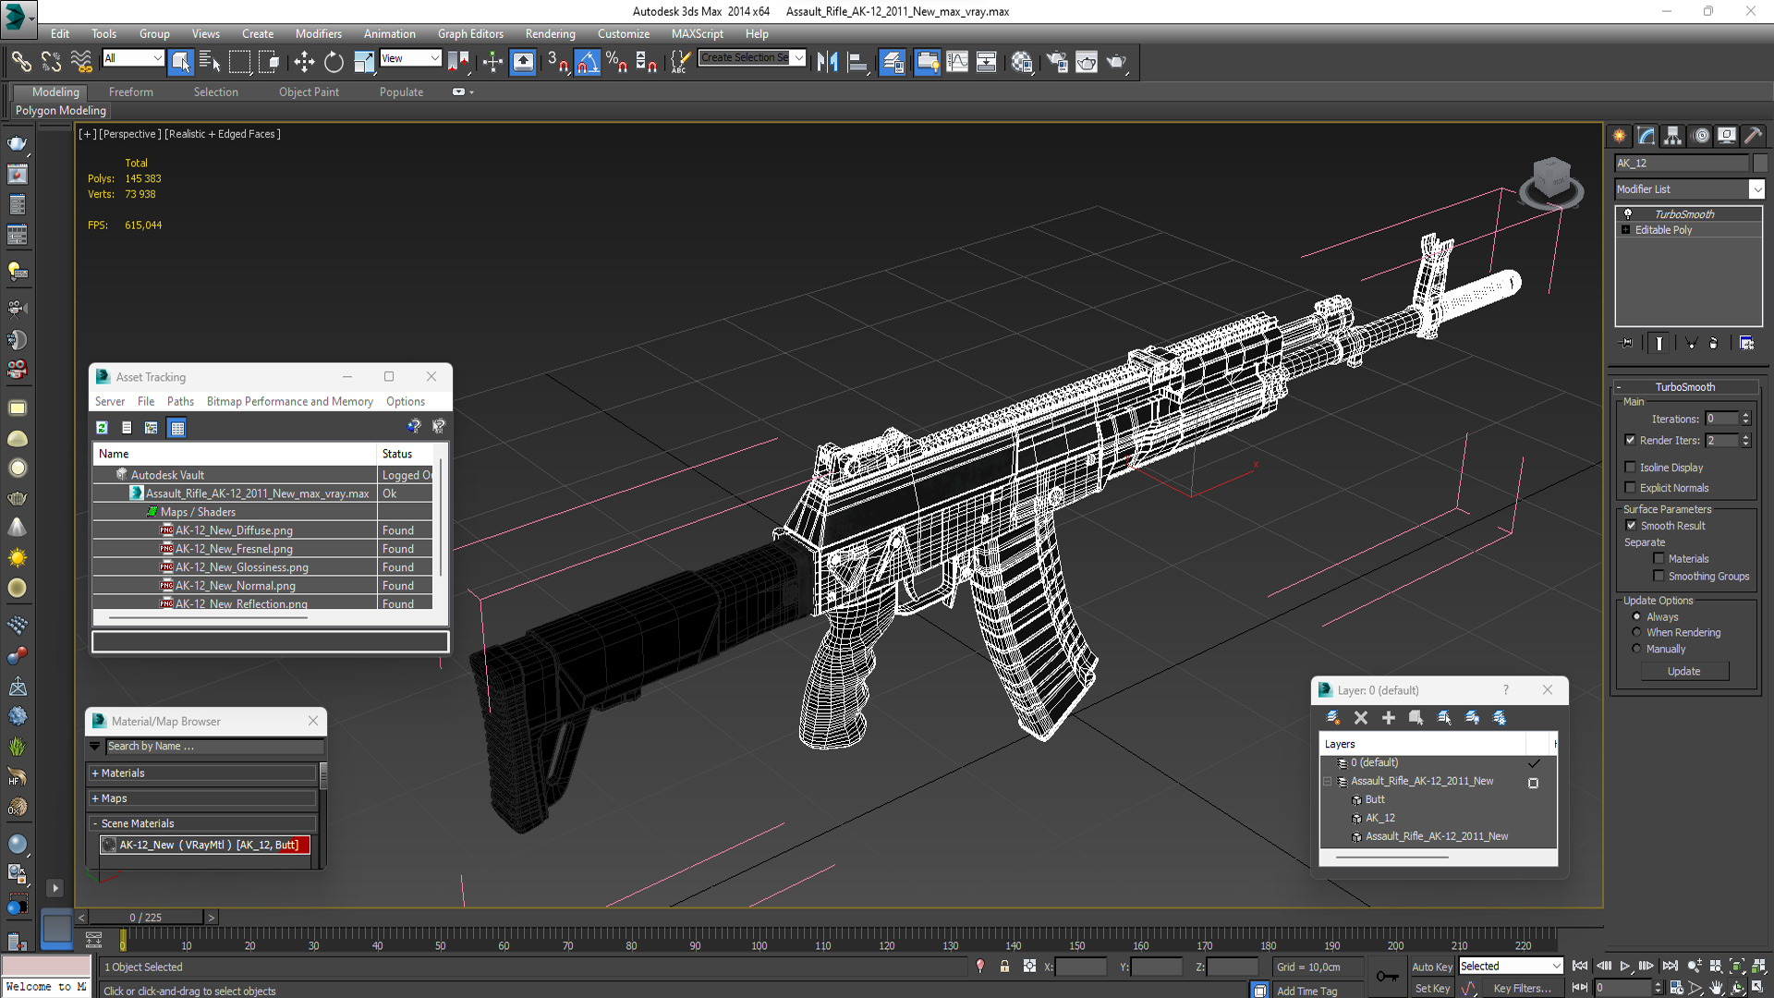Toggle the Render Iters checkbox
The image size is (1774, 998).
[x=1631, y=440]
